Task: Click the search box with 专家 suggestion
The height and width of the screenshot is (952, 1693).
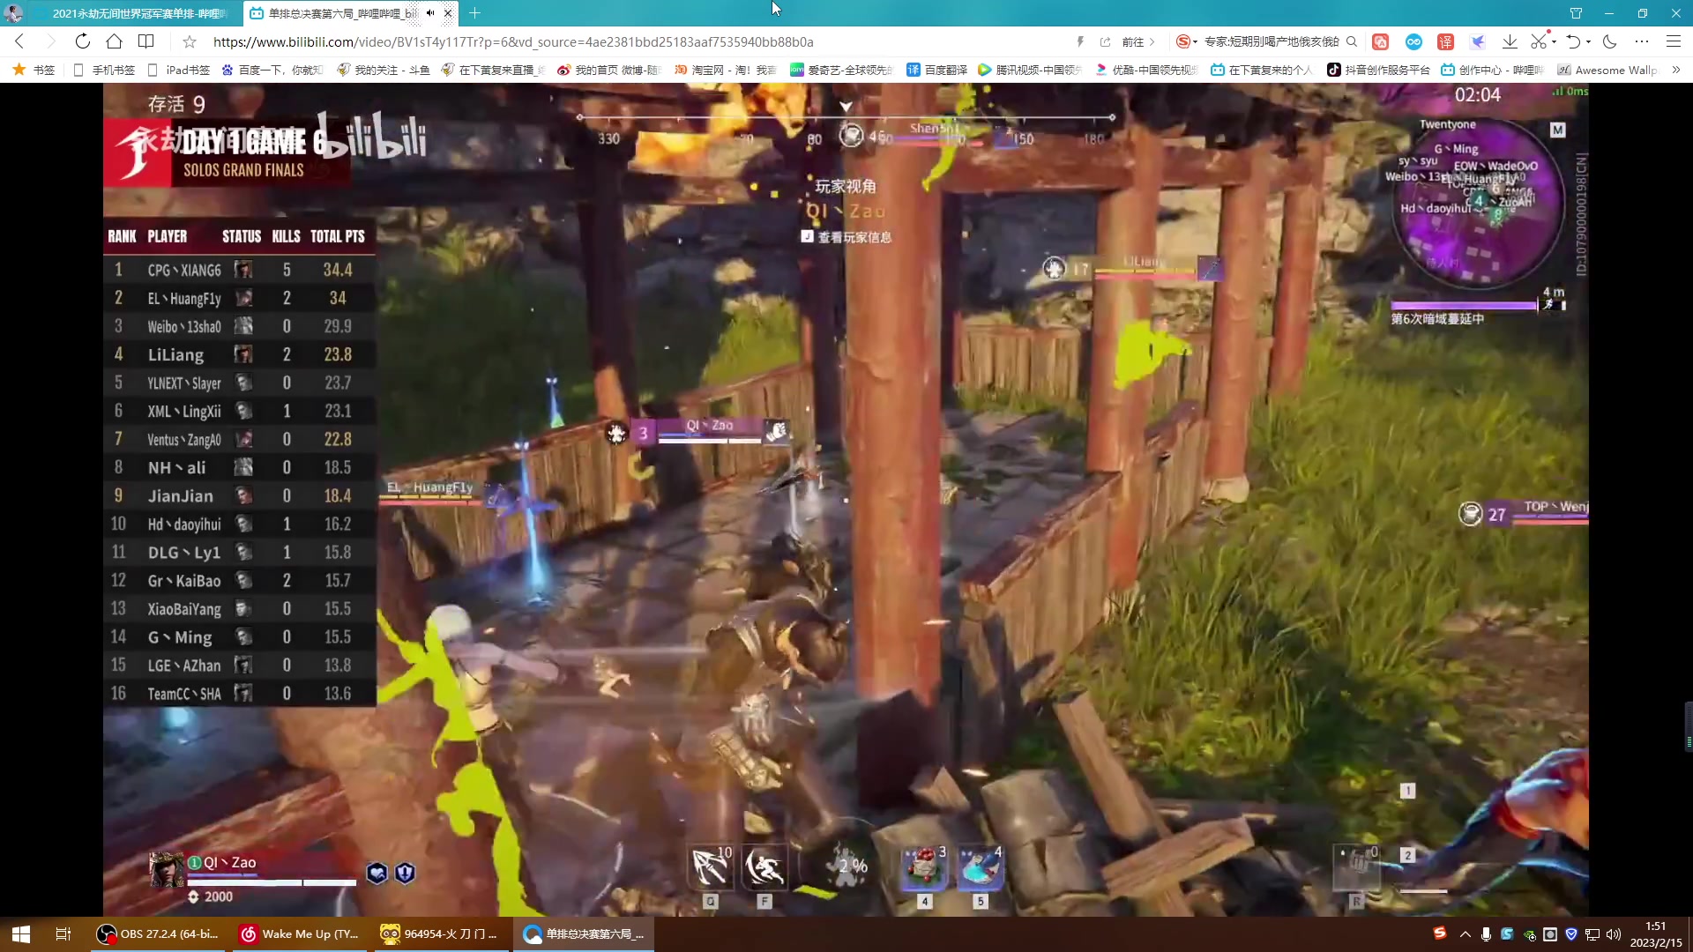Action: [x=1272, y=41]
